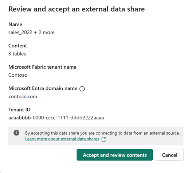Click the external link icon after Learn more

click(104, 139)
